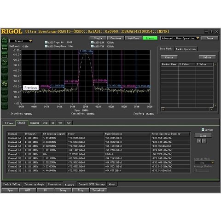The width and height of the screenshot is (221, 221).
Task: Click the minus button under Clear
Action: coord(204,141)
